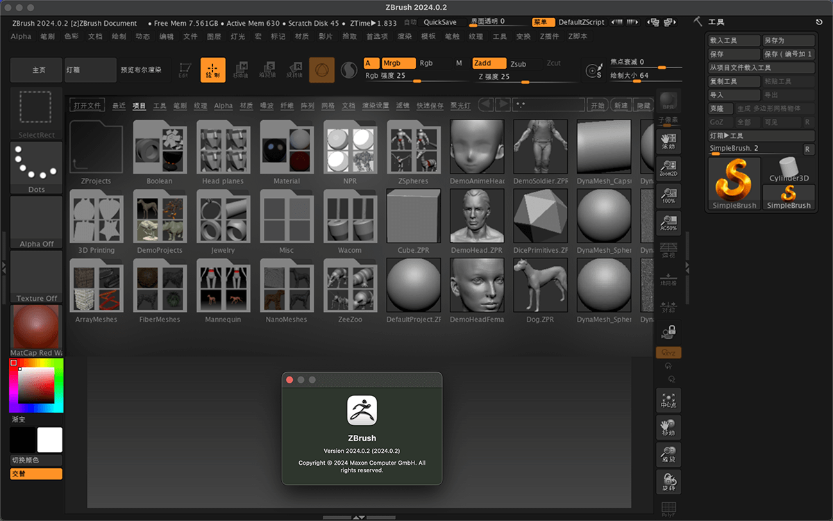Adjust the Z 强度 intensity slider
833x521 pixels.
(x=525, y=77)
